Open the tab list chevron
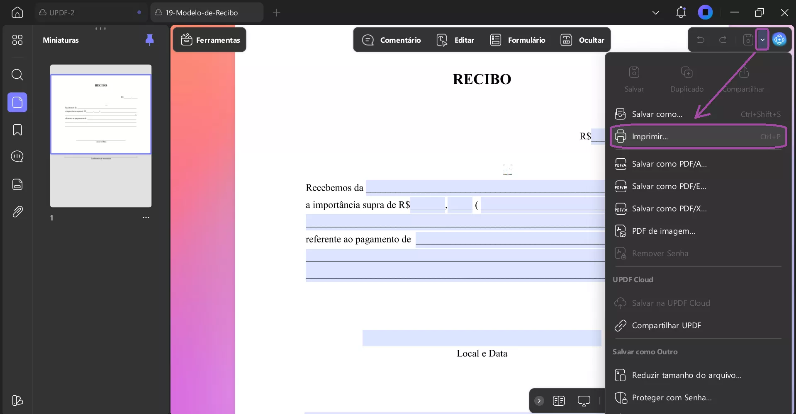 (x=655, y=13)
